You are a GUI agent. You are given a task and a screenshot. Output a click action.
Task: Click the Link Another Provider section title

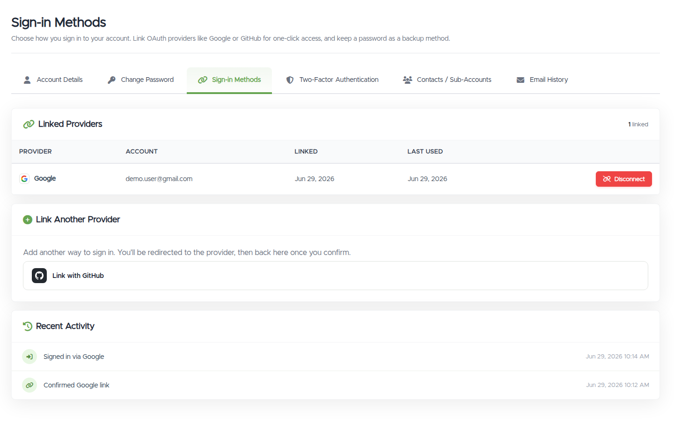78,219
